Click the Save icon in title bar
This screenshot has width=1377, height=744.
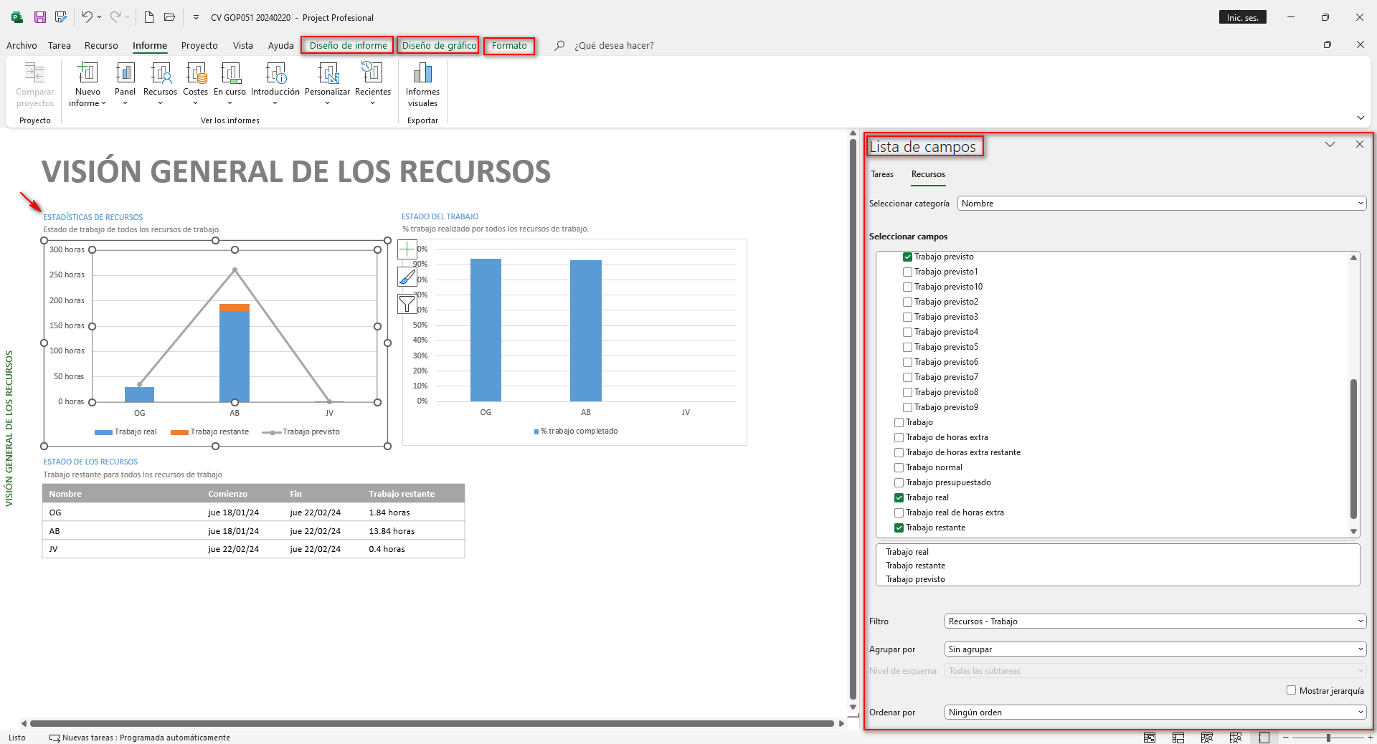[x=40, y=17]
